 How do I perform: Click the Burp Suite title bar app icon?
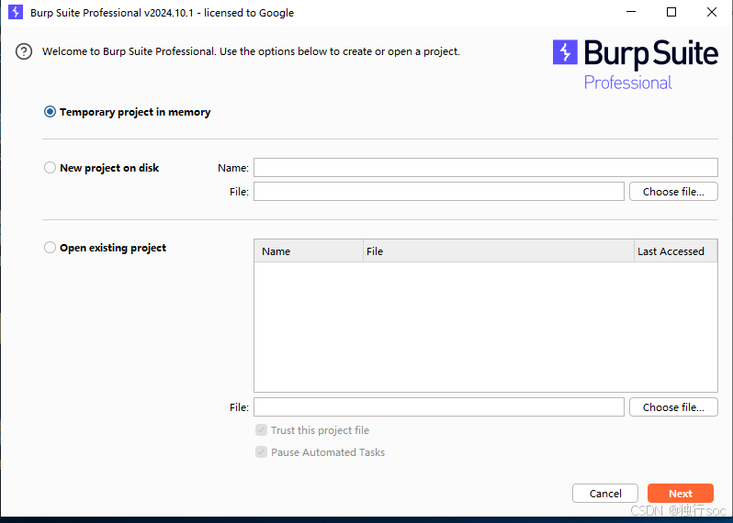coord(16,12)
